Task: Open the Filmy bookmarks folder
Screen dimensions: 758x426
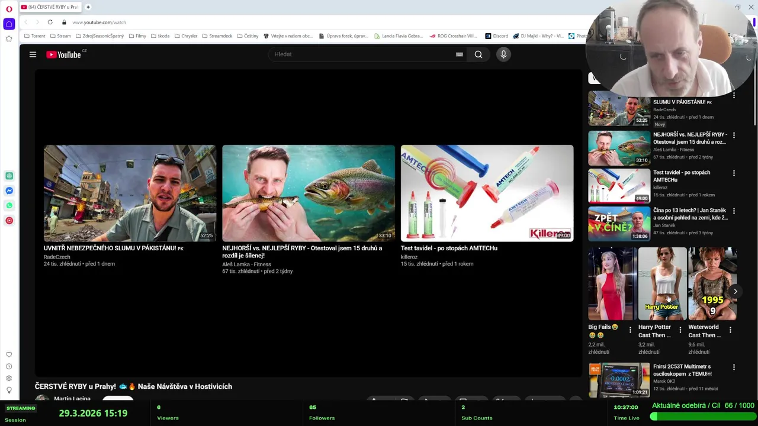Action: pyautogui.click(x=137, y=36)
